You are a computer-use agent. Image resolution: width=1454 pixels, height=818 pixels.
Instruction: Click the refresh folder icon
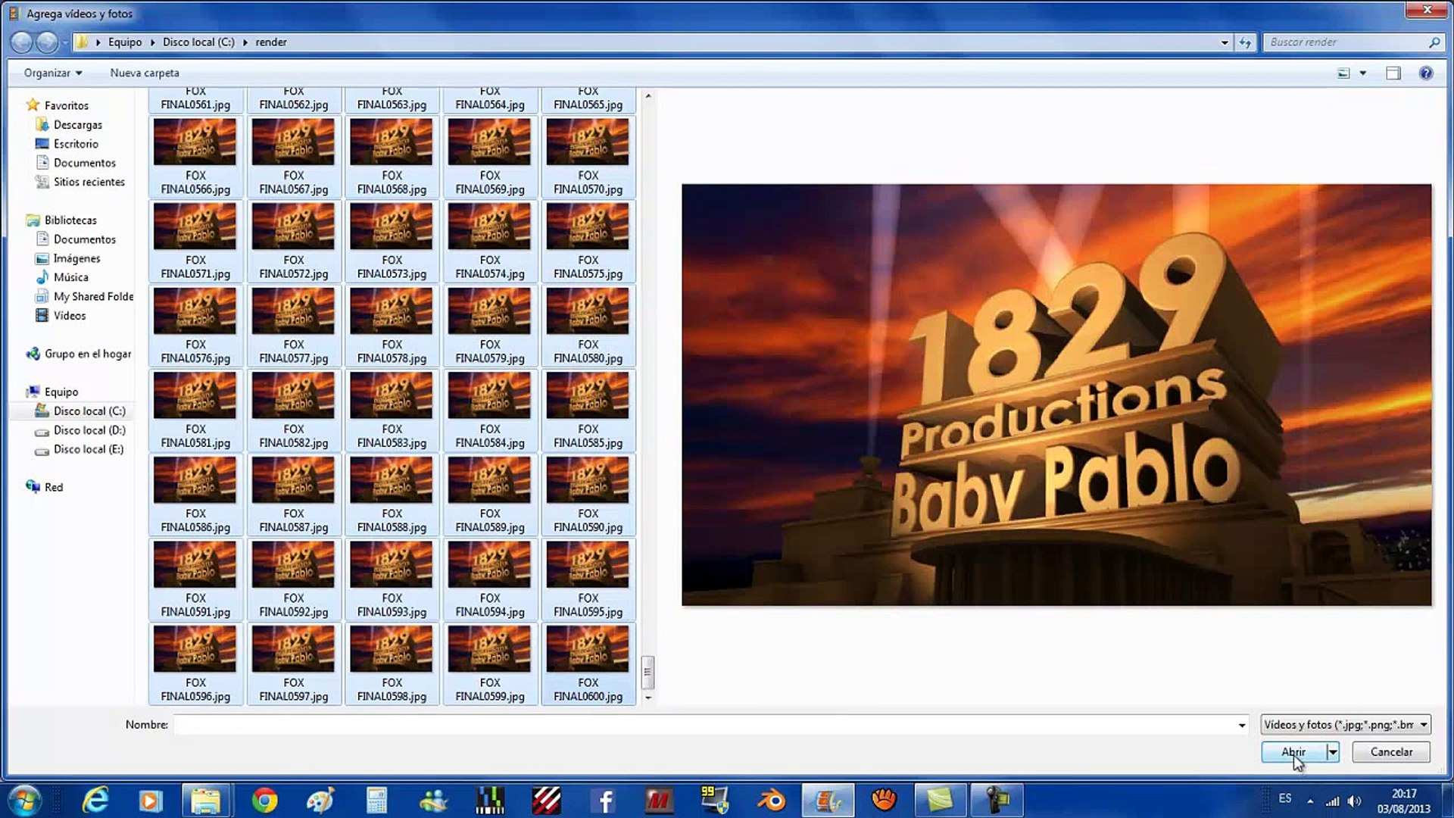click(1245, 42)
